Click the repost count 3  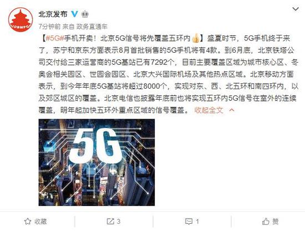tap(119, 221)
